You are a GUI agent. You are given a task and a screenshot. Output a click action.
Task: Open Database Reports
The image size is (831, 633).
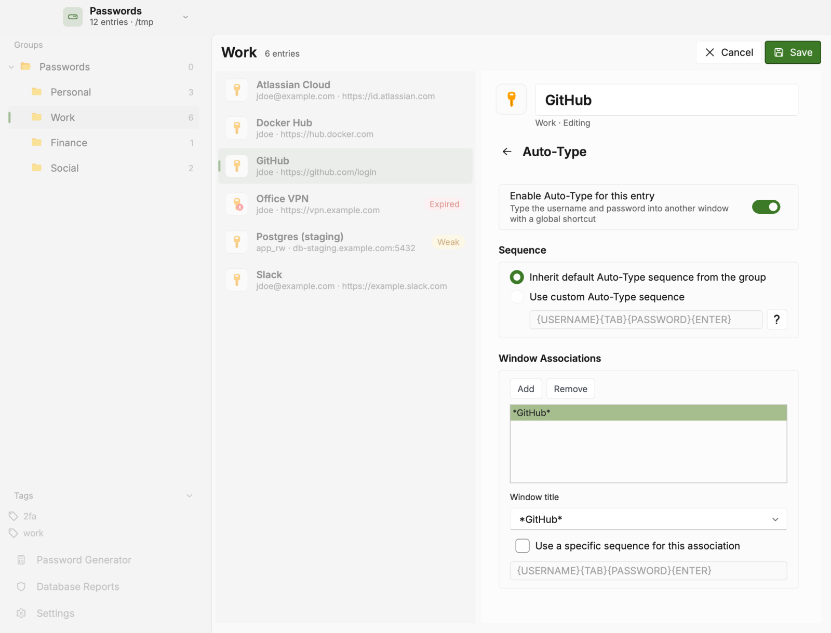tap(78, 587)
